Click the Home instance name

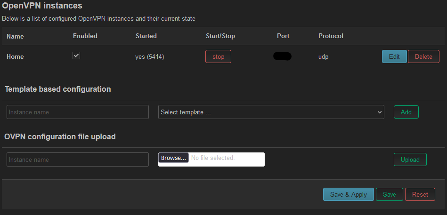coord(15,56)
